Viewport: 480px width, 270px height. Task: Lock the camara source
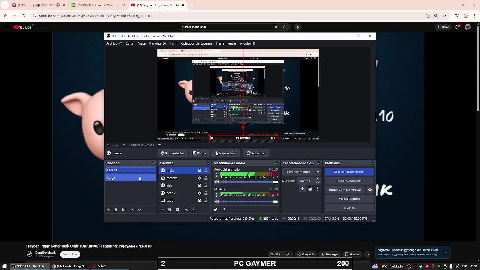206,178
